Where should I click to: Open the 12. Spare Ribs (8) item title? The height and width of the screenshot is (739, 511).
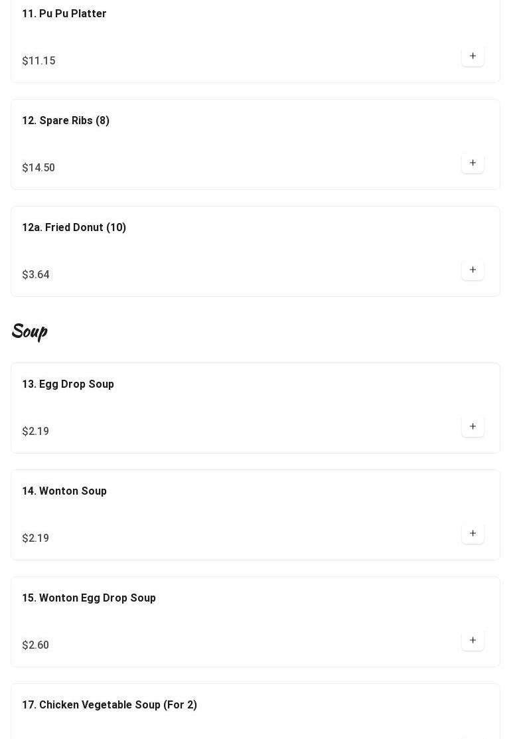[x=66, y=121]
